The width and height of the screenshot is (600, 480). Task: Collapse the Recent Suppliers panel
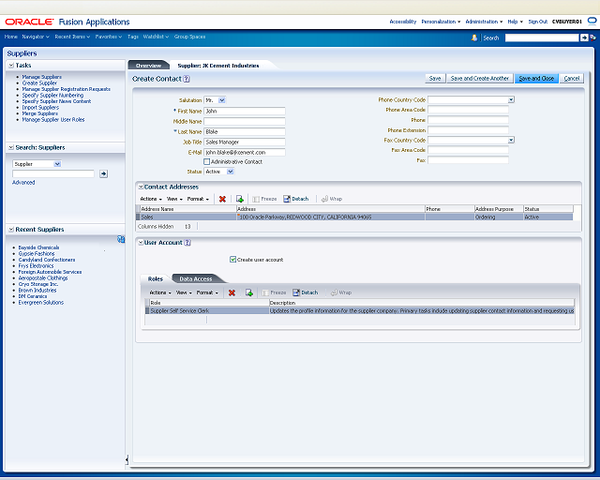pos(11,230)
